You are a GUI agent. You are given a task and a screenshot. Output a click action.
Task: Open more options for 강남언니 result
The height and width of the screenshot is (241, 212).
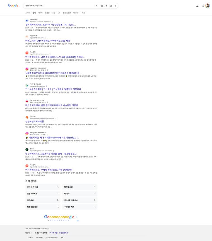click(x=56, y=118)
